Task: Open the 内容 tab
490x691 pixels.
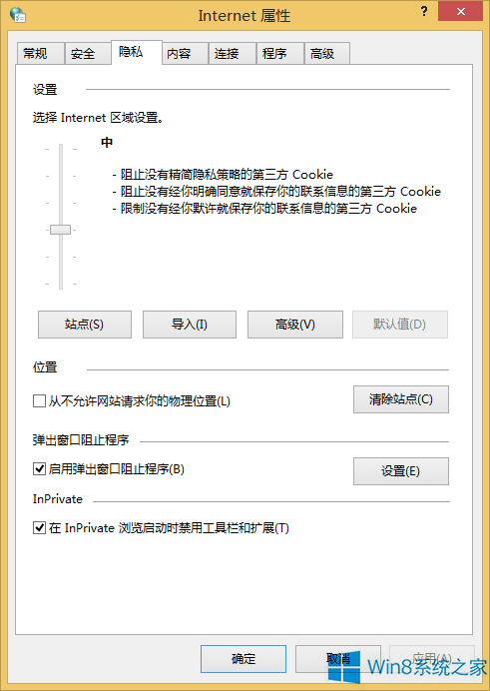Action: (x=185, y=54)
